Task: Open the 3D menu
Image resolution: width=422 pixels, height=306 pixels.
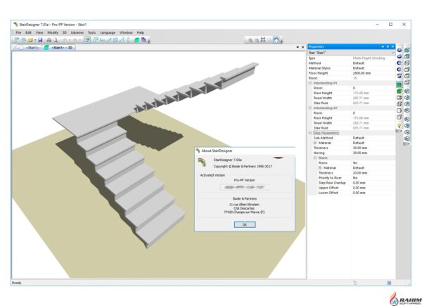Action: (65, 32)
